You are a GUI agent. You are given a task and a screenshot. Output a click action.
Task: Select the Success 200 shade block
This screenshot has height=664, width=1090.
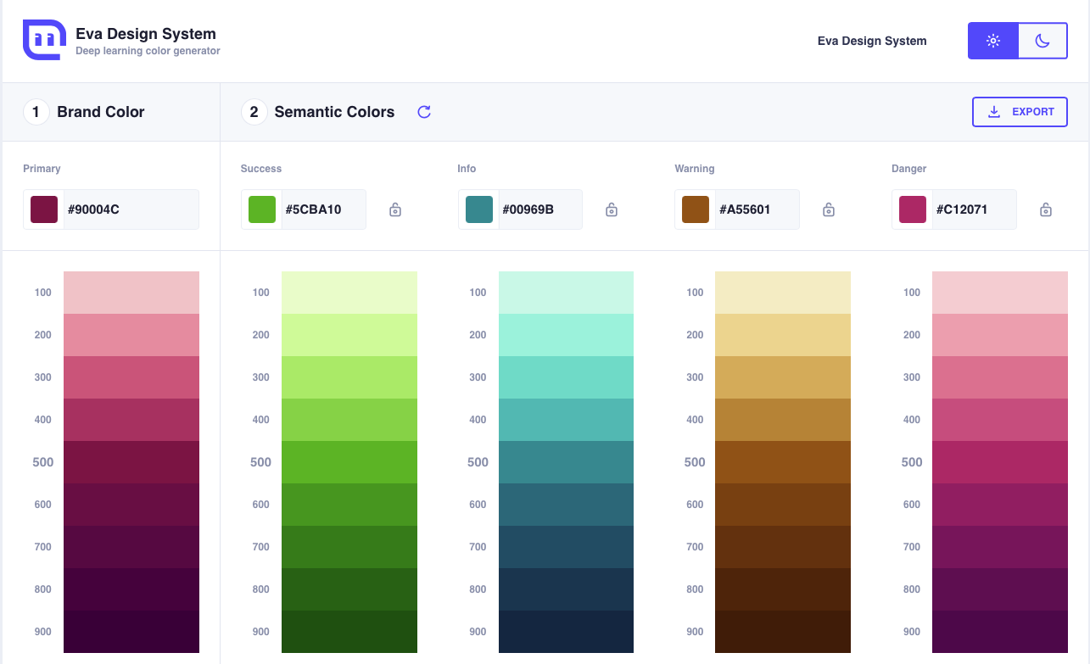coord(349,335)
